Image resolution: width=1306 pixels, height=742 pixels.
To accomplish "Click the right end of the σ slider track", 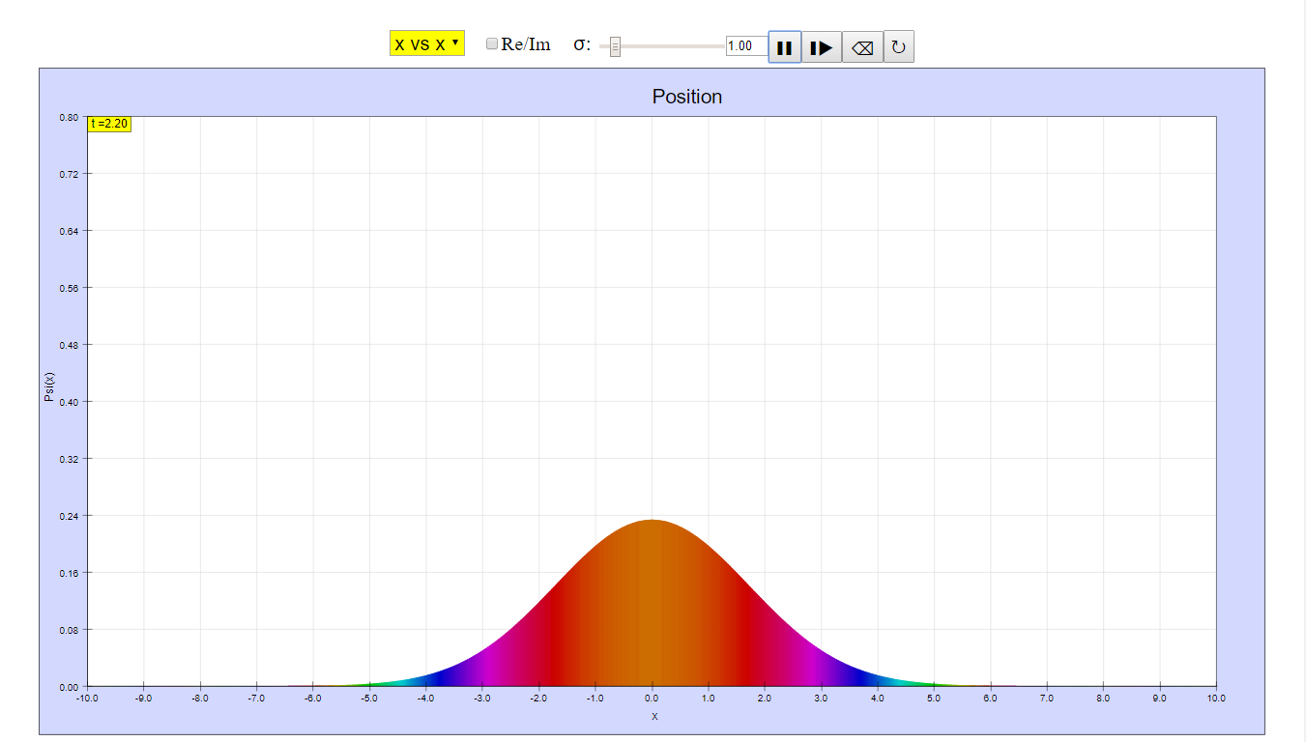I will [721, 46].
